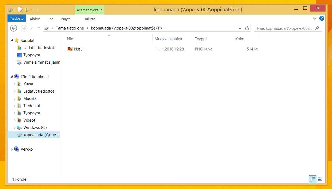Open Help with the blue question mark
This screenshot has height=189, width=332.
[x=322, y=19]
